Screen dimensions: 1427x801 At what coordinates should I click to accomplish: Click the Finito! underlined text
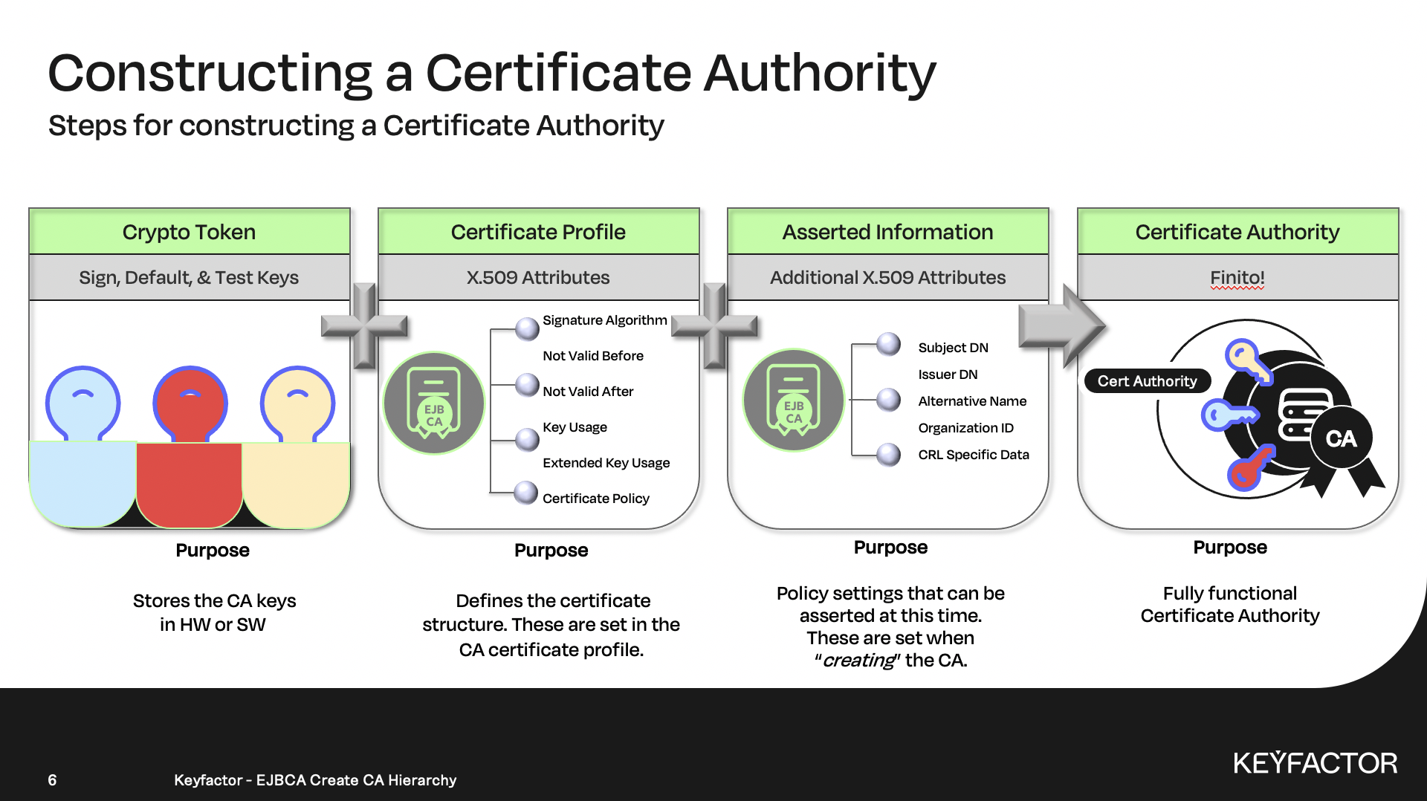(1237, 278)
